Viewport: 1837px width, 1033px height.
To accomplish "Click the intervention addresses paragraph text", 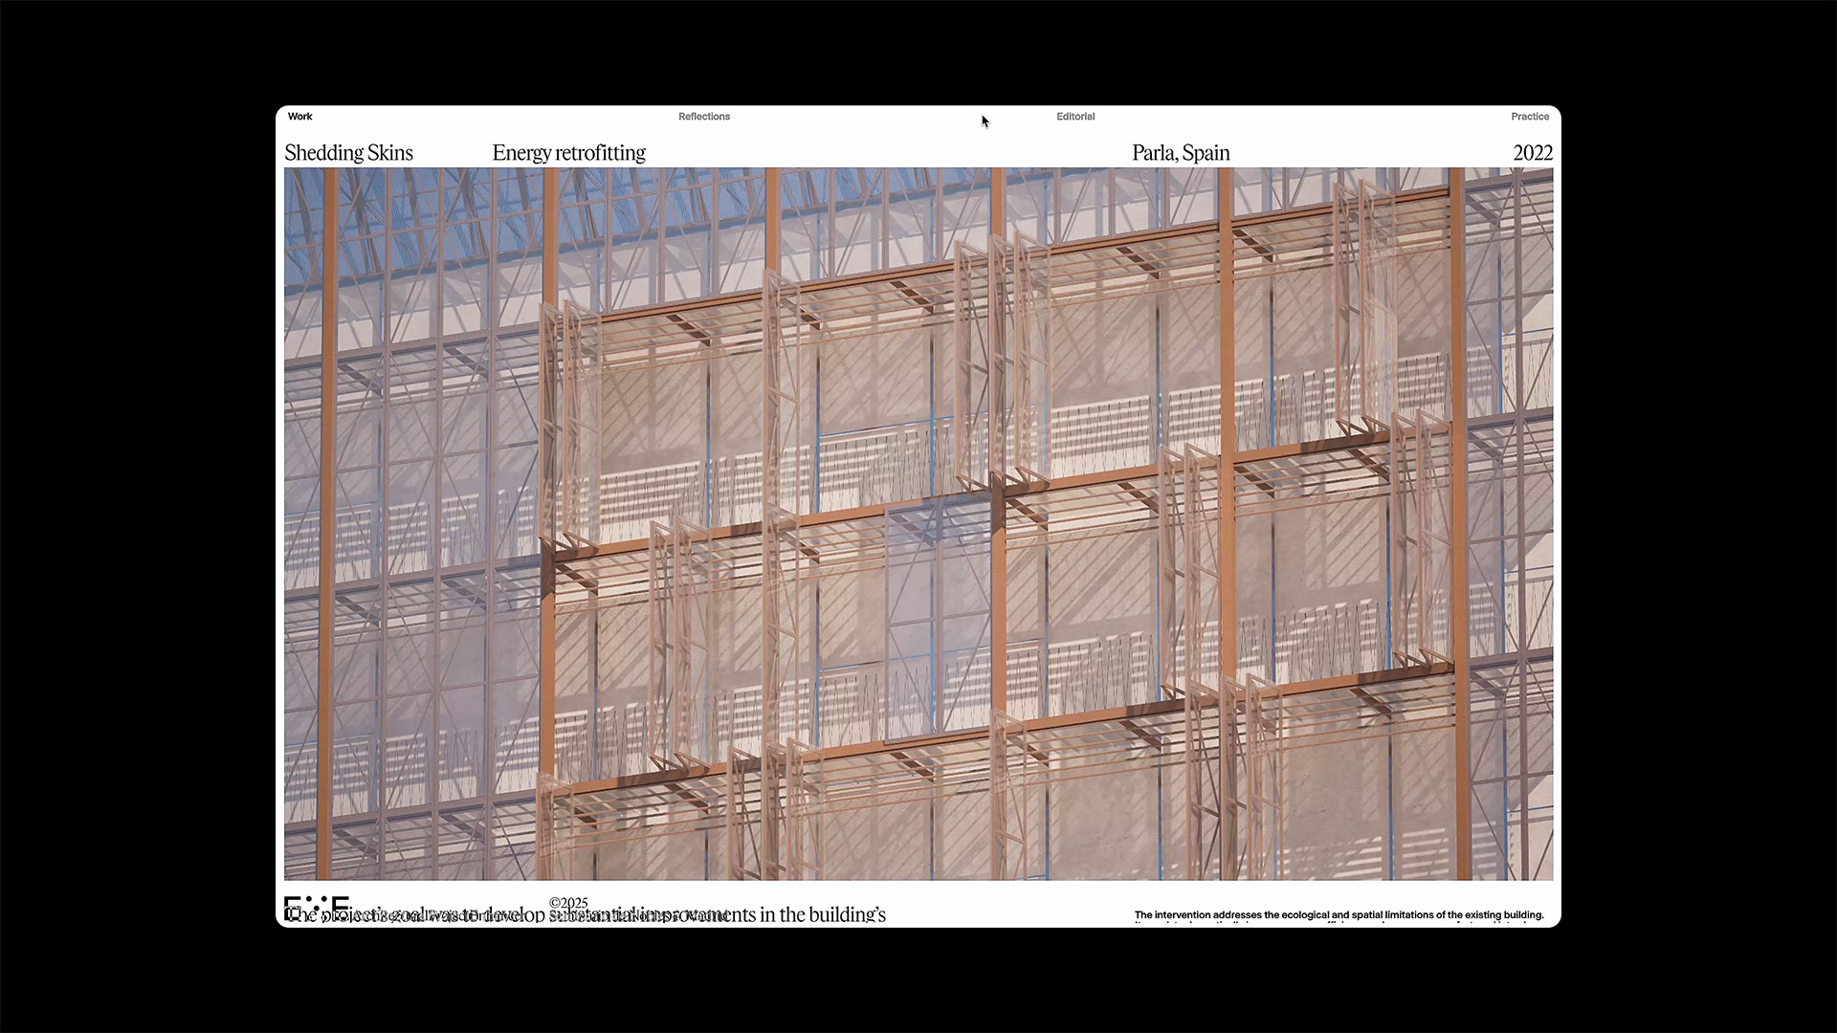I will click(x=1339, y=915).
